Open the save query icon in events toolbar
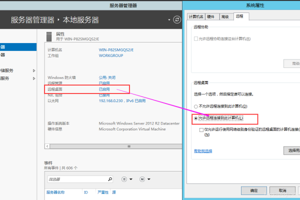 [x=142, y=178]
